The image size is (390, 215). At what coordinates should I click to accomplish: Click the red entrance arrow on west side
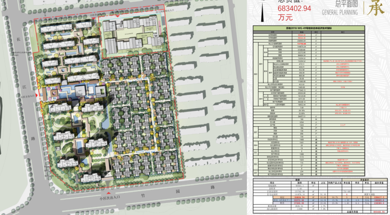[x=37, y=95]
